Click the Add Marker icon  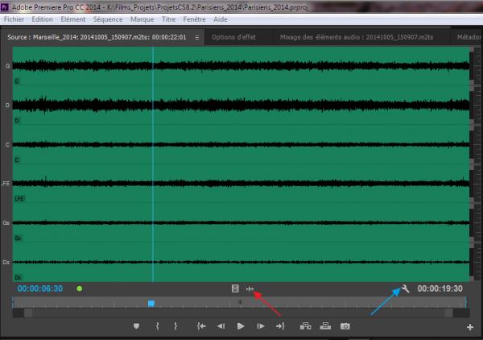tap(136, 326)
